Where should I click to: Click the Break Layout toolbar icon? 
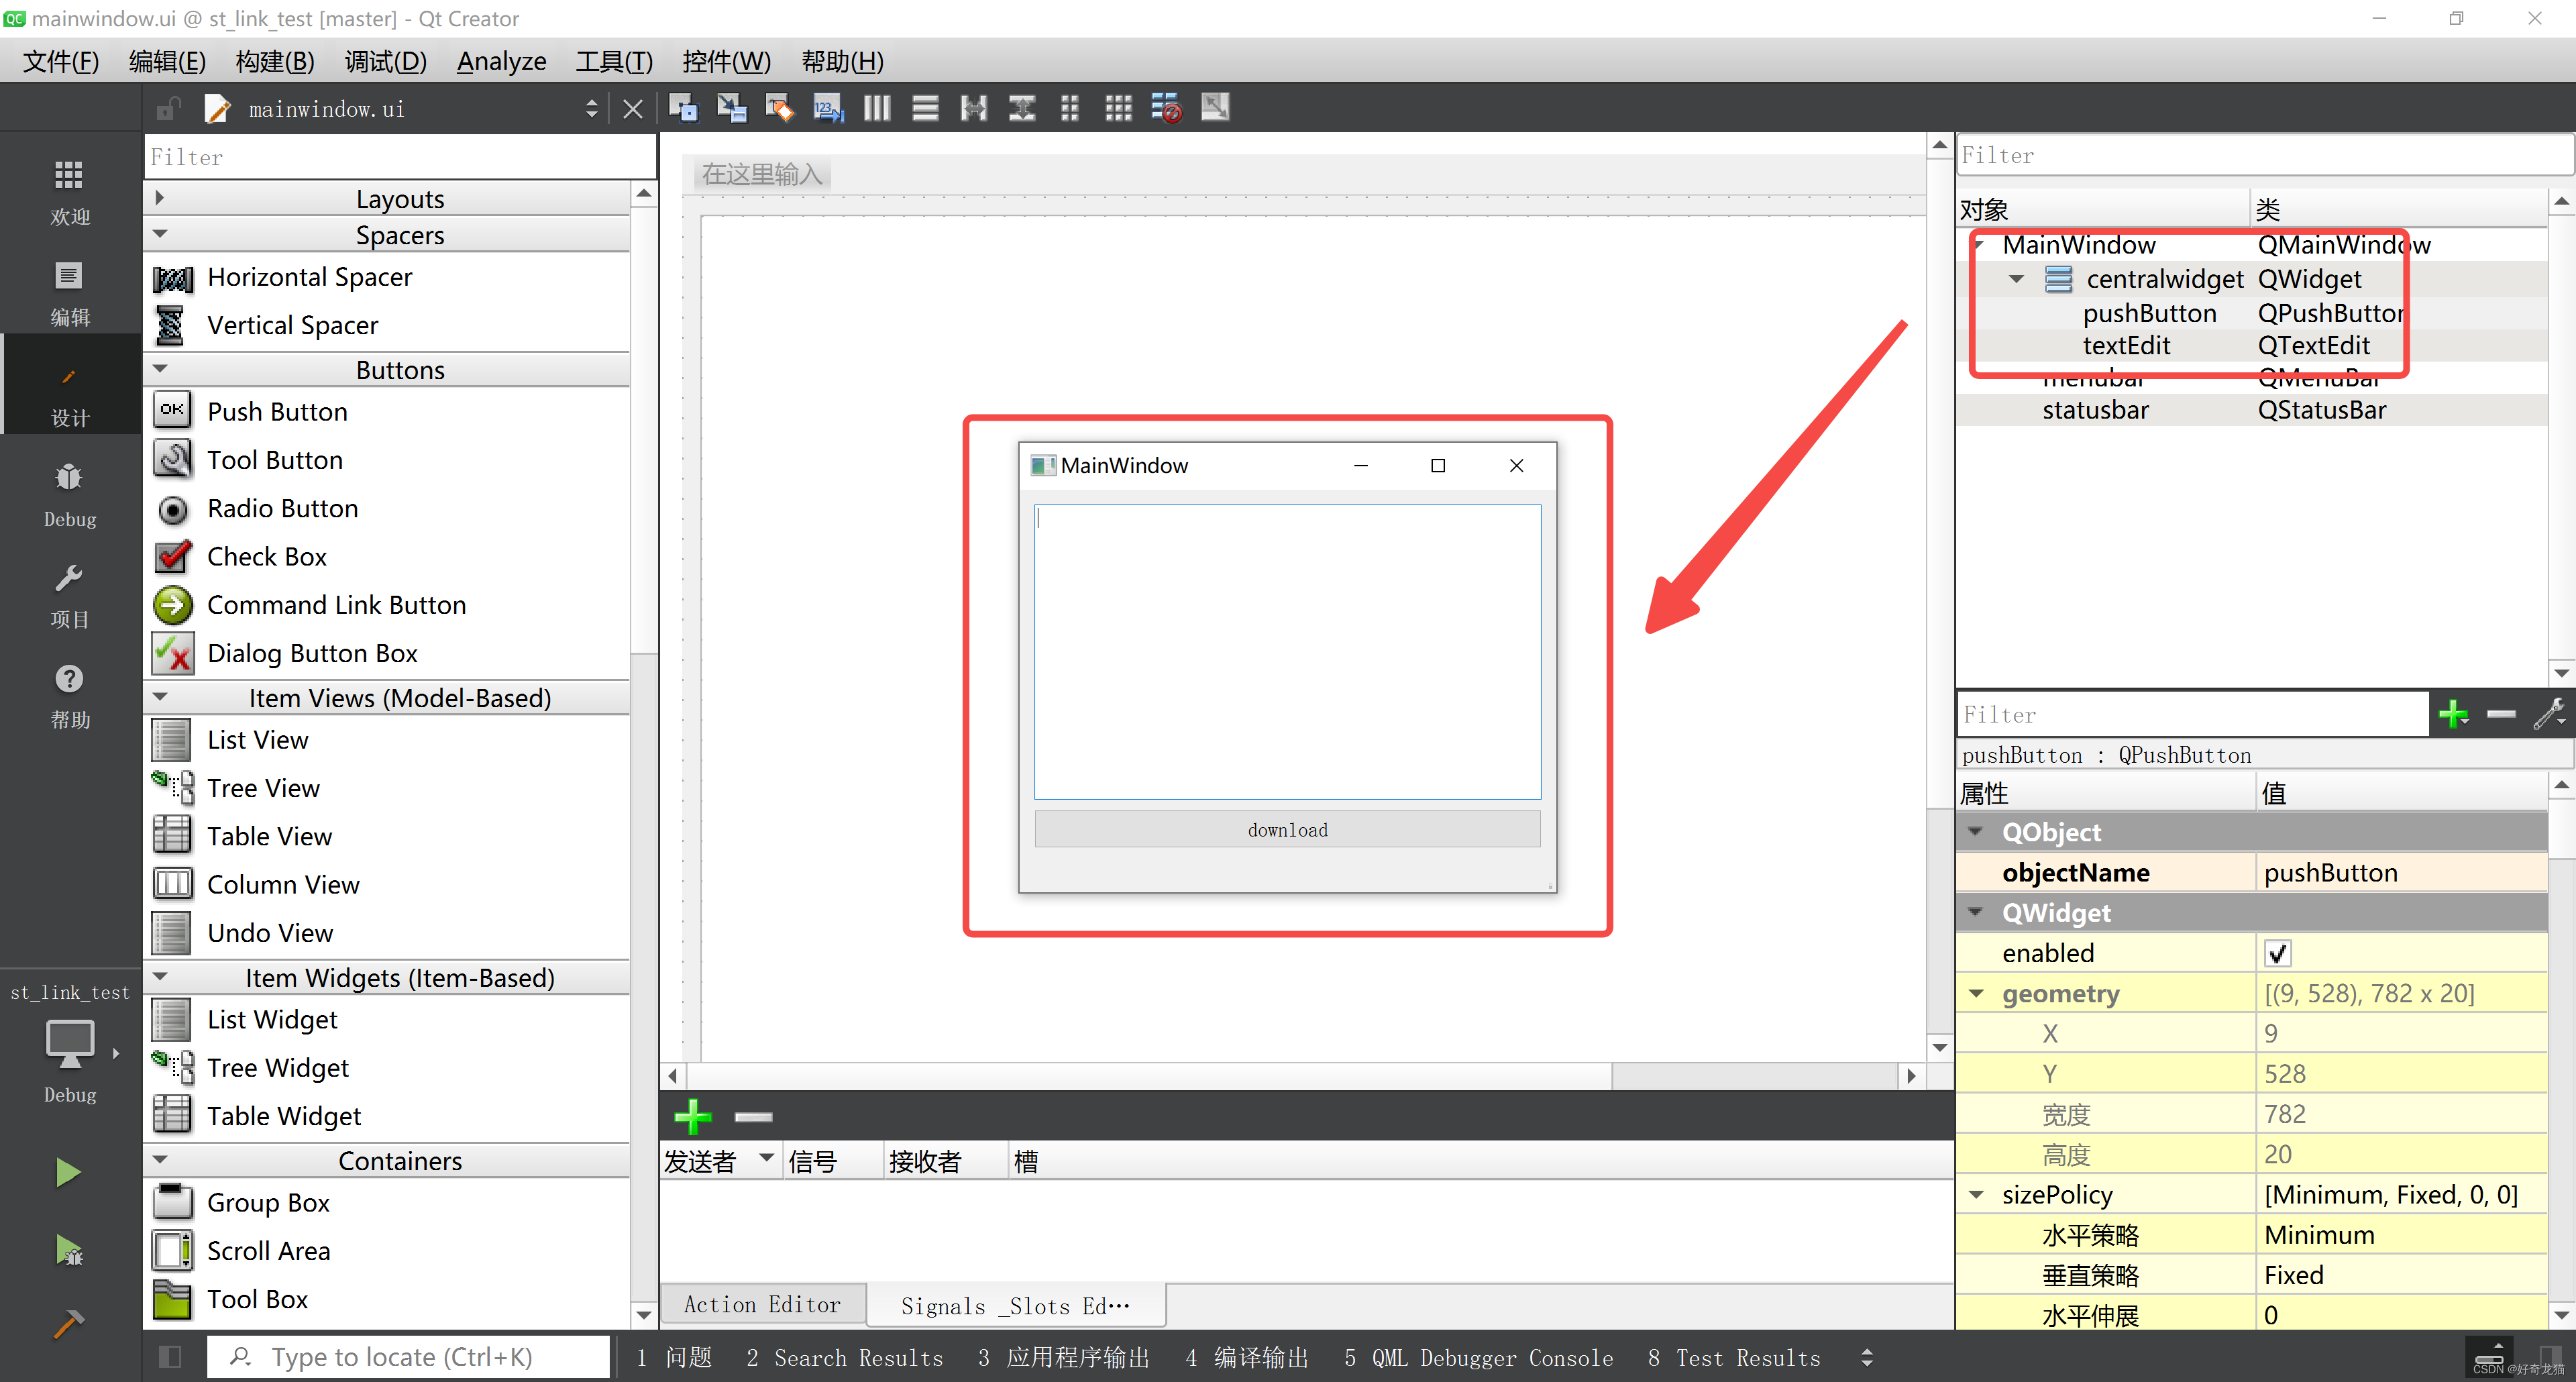tap(1165, 108)
